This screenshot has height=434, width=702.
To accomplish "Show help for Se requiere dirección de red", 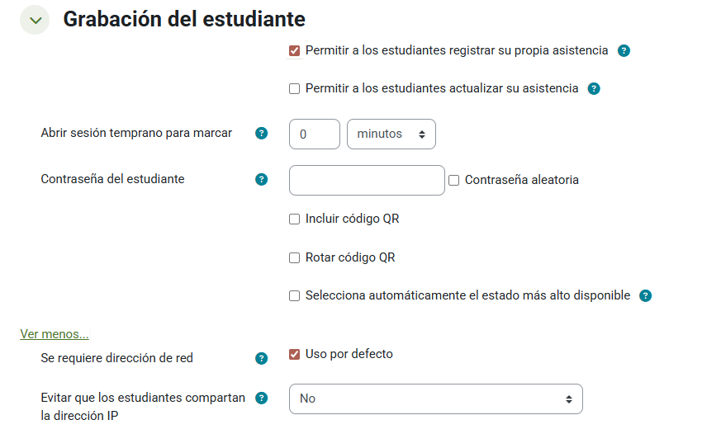I will [x=262, y=358].
